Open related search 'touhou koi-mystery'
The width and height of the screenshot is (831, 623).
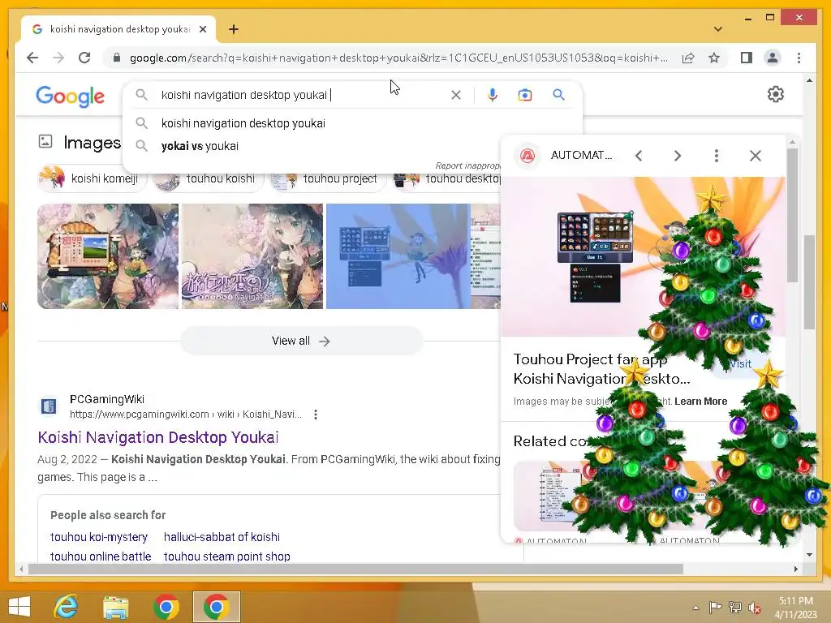99,537
